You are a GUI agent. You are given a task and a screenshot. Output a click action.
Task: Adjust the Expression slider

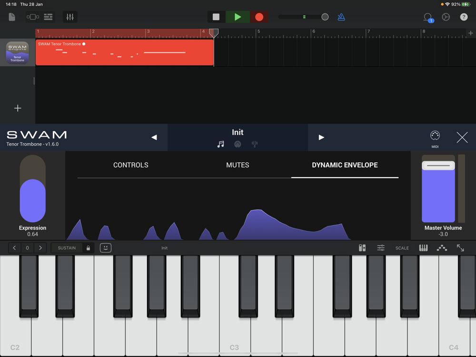point(33,188)
